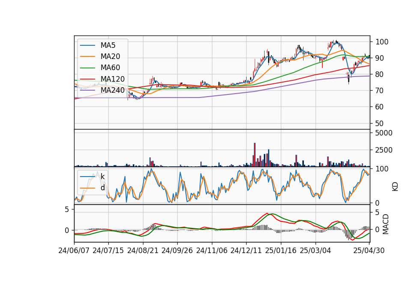The height and width of the screenshot is (295, 411).
Task: Click the 24/07/15 date axis label
Action: click(x=108, y=251)
